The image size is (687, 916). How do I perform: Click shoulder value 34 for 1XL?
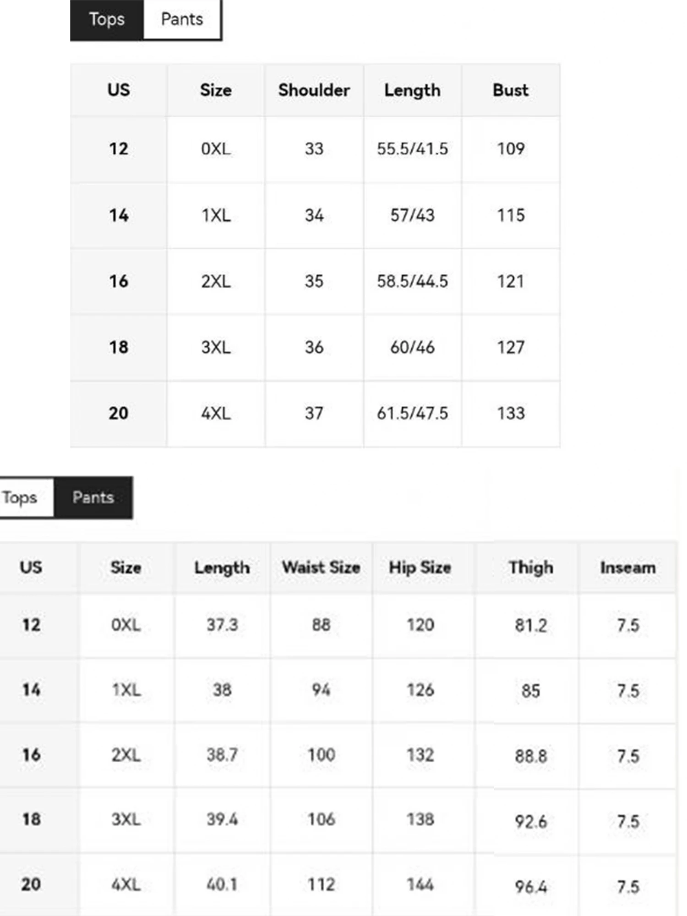(314, 215)
